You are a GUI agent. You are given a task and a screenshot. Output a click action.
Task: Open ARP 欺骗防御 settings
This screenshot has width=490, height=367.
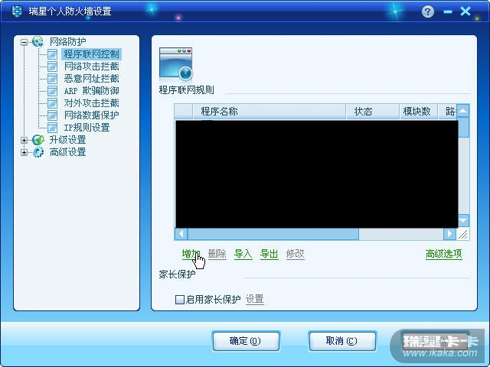(x=91, y=91)
